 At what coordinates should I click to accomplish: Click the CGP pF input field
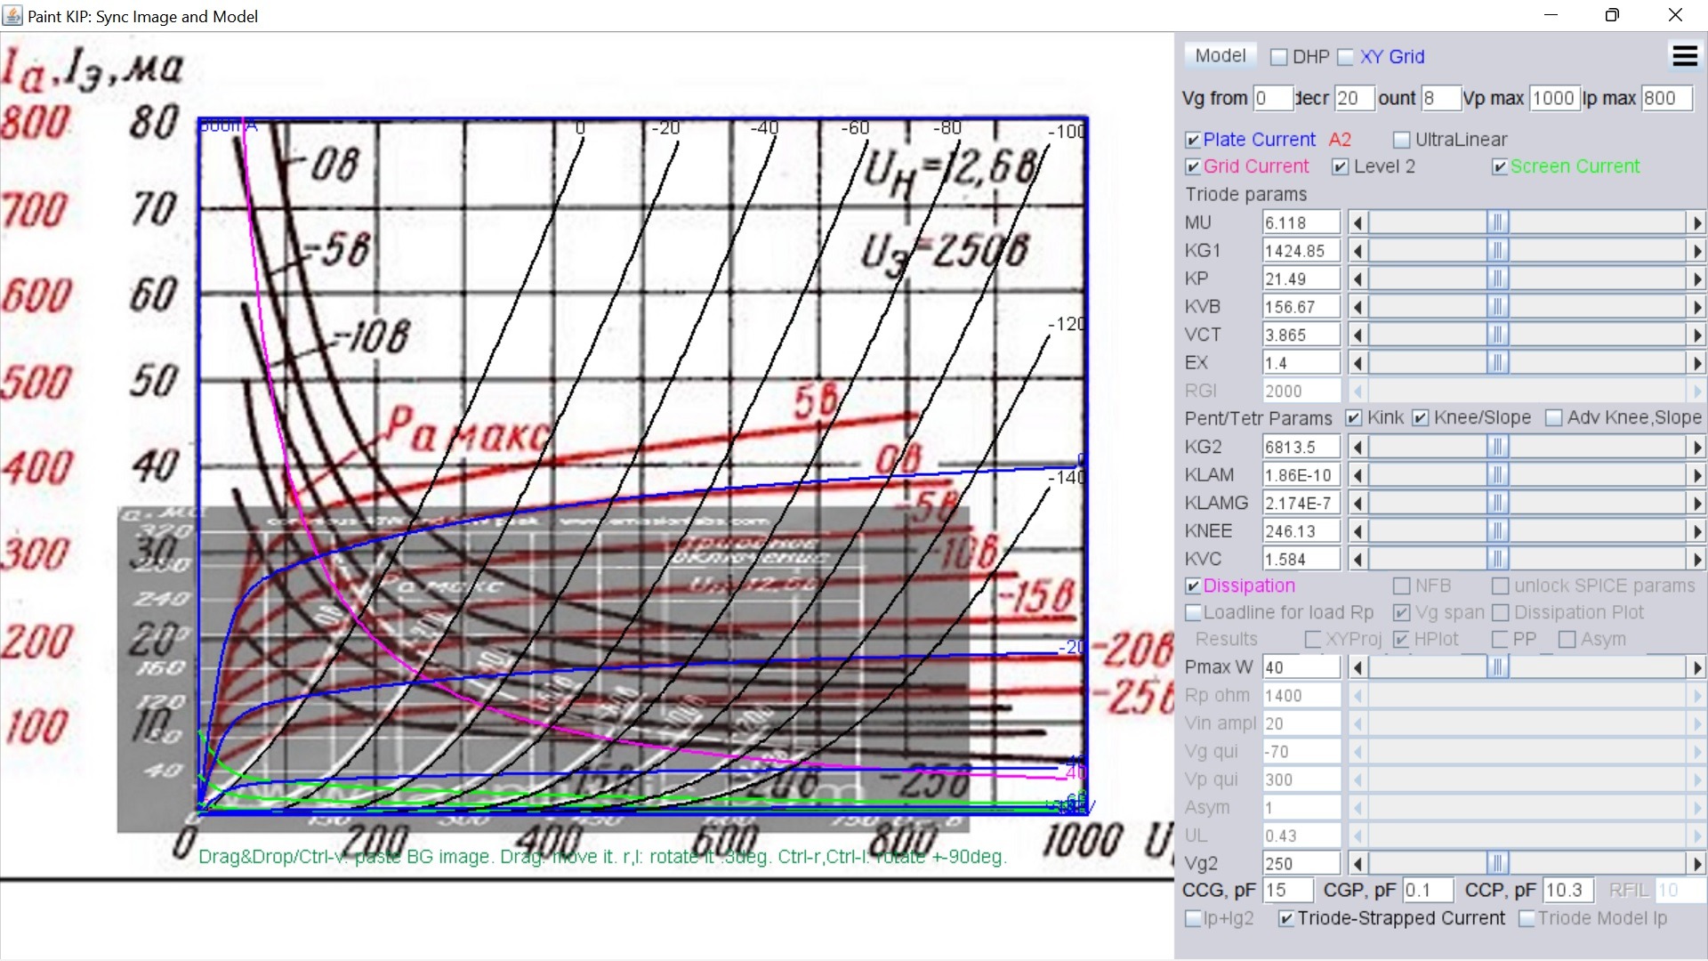[1428, 890]
